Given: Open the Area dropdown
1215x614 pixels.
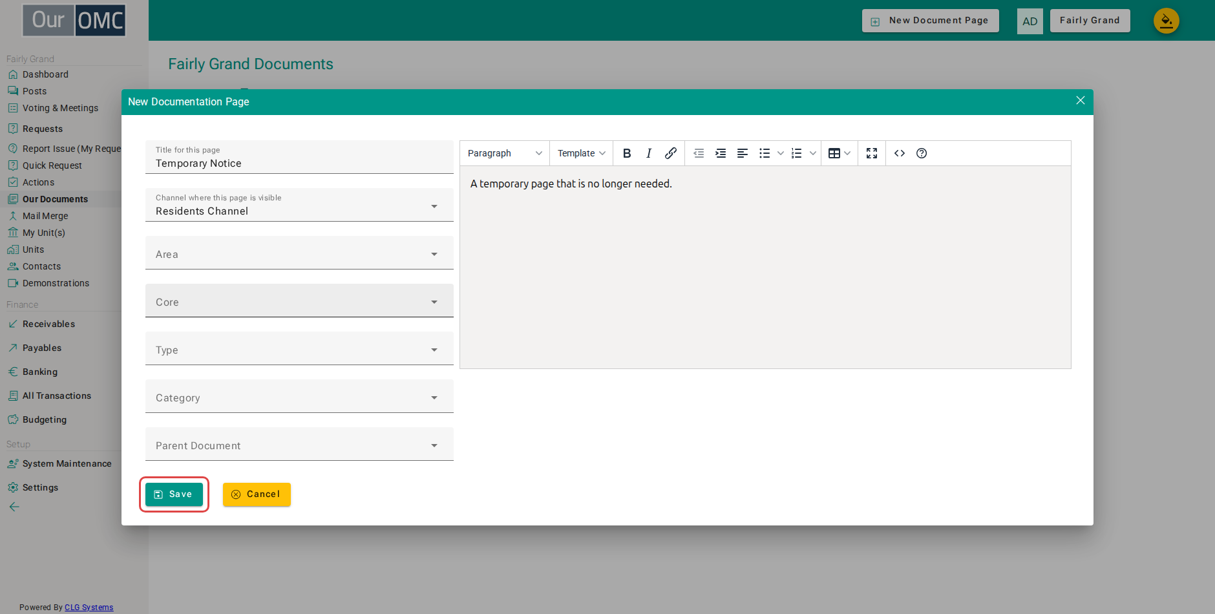Looking at the screenshot, I should [x=299, y=253].
